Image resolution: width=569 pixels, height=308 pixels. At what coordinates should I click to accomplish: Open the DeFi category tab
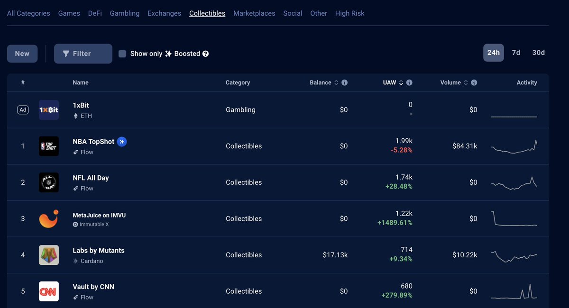(95, 13)
